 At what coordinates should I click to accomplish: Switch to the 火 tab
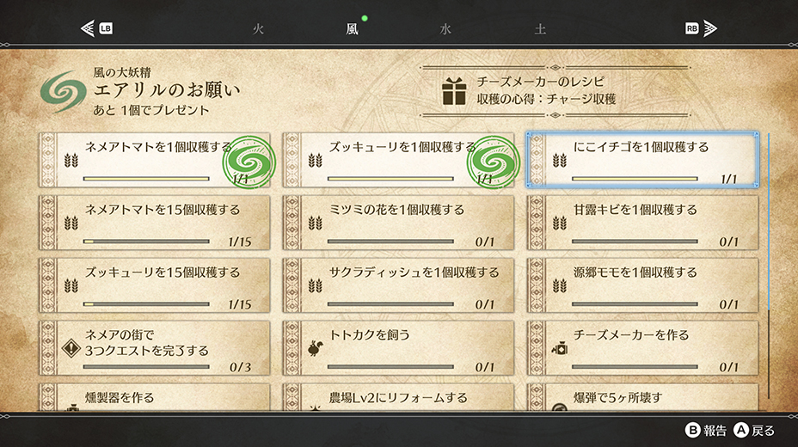click(258, 29)
